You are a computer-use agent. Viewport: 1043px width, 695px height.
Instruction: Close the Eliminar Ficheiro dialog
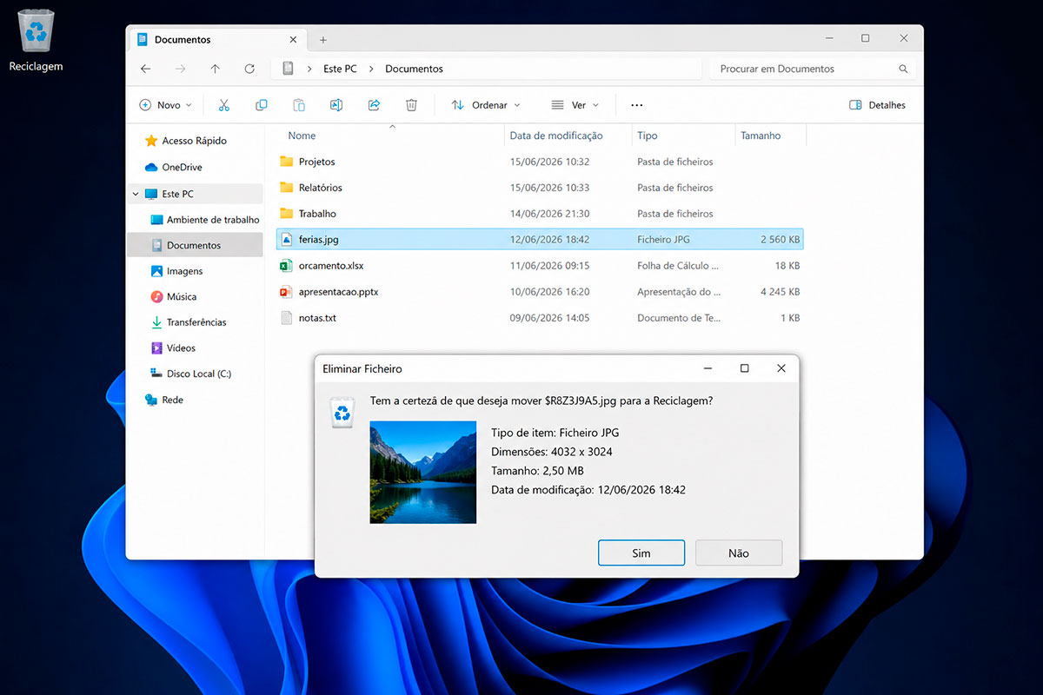pyautogui.click(x=781, y=368)
